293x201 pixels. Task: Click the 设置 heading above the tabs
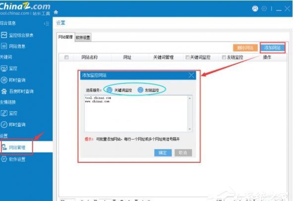pos(60,23)
